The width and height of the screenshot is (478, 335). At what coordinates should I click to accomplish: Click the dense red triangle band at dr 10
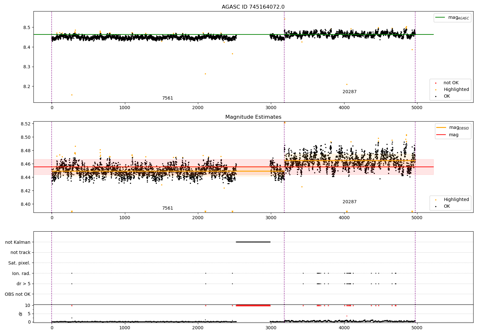click(253, 305)
